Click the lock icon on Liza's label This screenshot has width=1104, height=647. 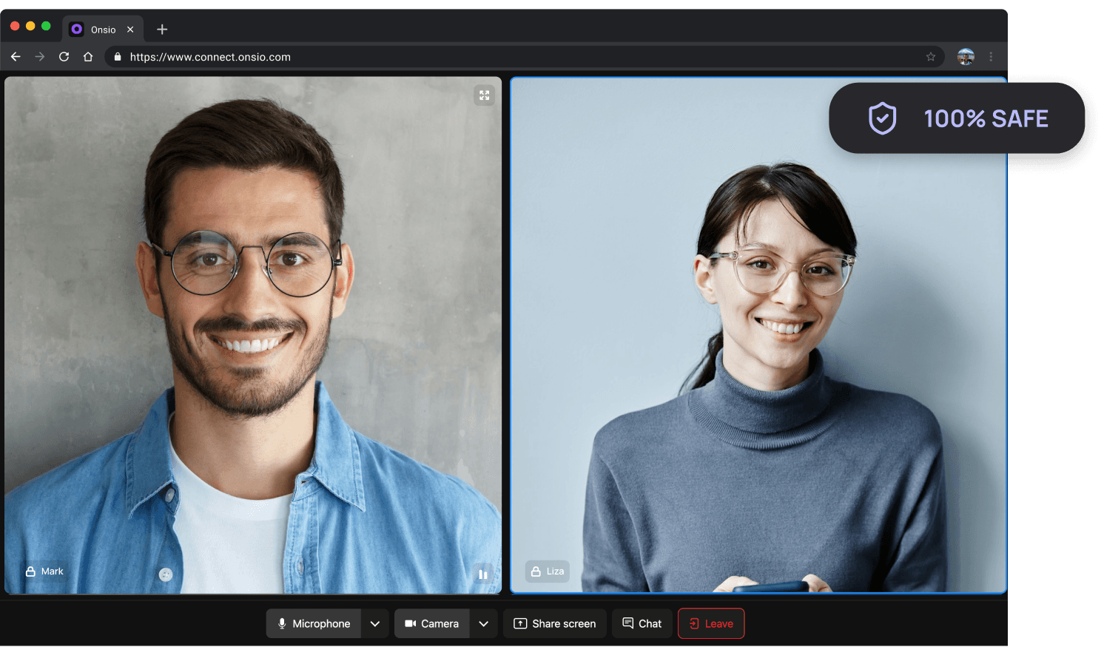point(536,572)
